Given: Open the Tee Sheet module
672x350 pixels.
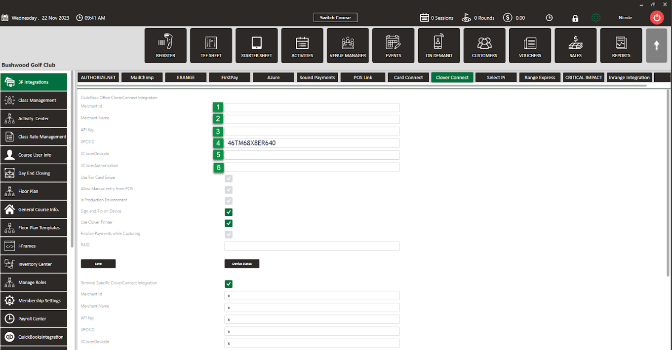Looking at the screenshot, I should click(x=211, y=45).
